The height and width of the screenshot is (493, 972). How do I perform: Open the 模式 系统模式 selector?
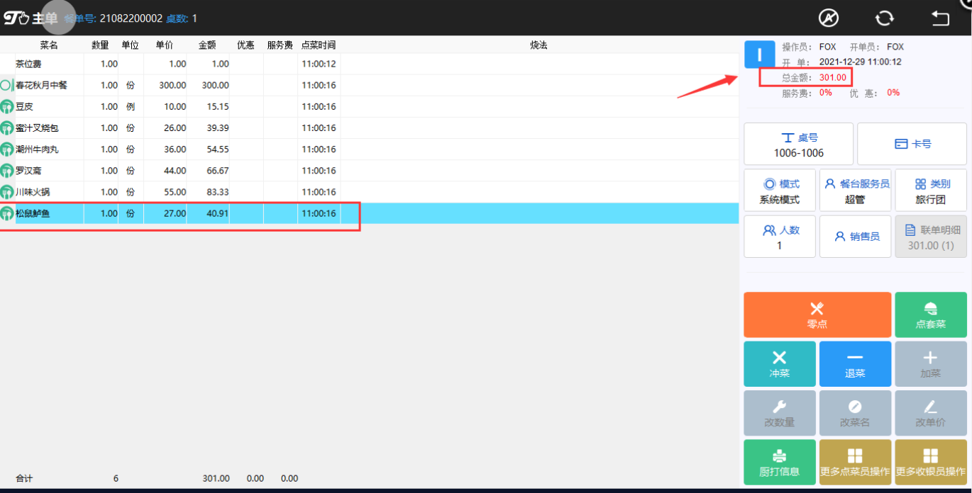click(779, 191)
